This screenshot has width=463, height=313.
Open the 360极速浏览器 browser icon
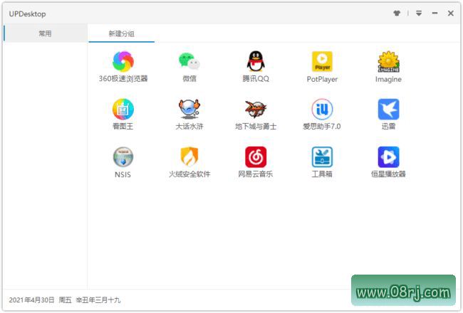click(123, 62)
